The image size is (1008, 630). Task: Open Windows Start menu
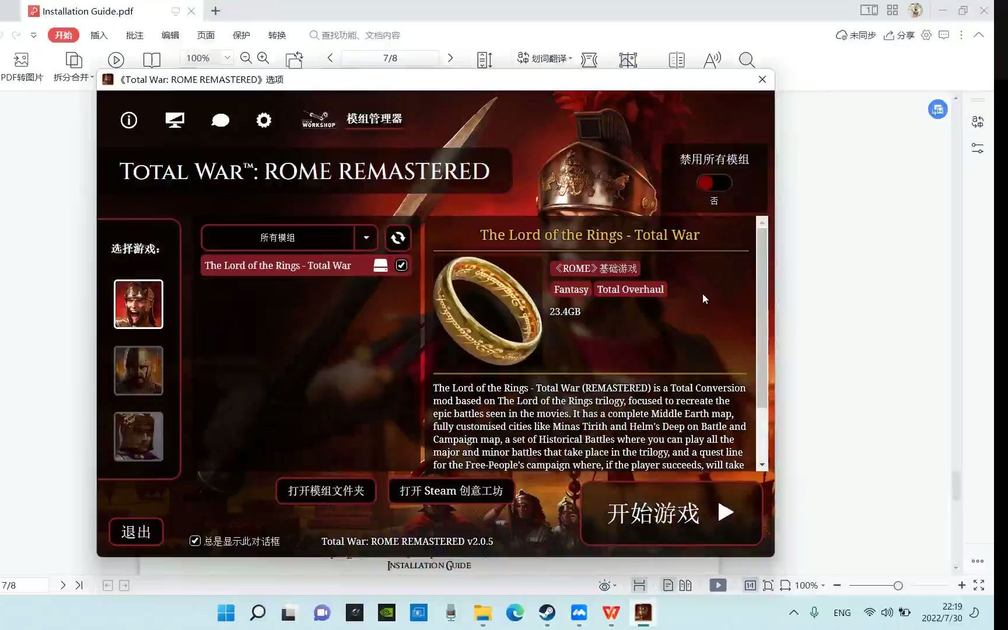pos(226,612)
